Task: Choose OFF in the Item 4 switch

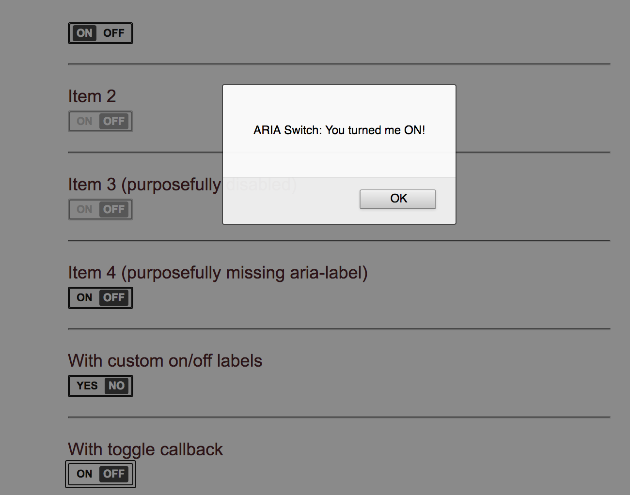Action: tap(114, 297)
